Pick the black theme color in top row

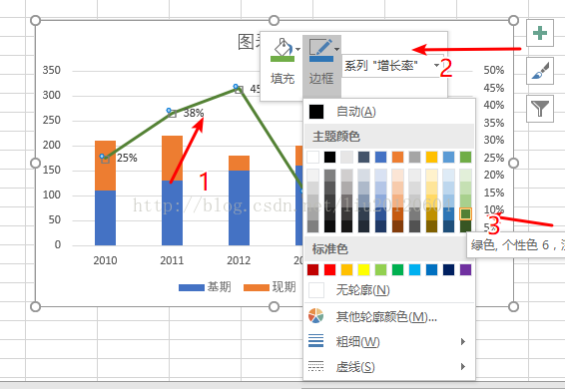pyautogui.click(x=329, y=157)
